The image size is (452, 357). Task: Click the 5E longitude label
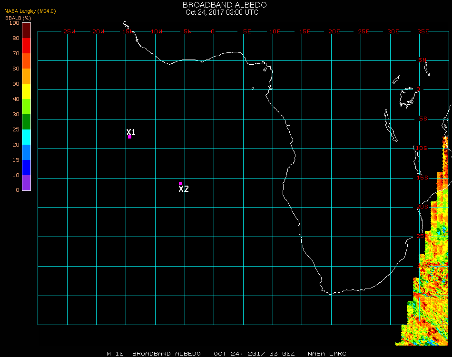(x=247, y=31)
